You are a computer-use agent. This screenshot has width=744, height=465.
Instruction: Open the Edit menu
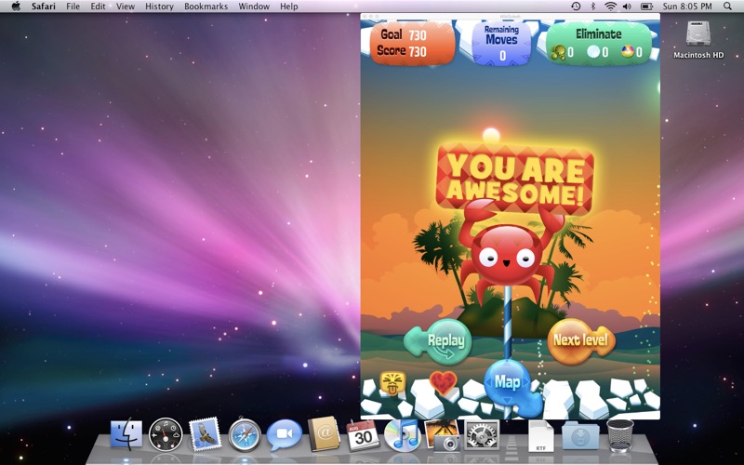99,7
